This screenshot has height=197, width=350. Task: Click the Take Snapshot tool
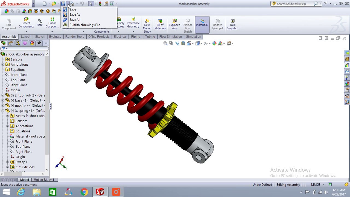coord(232,24)
